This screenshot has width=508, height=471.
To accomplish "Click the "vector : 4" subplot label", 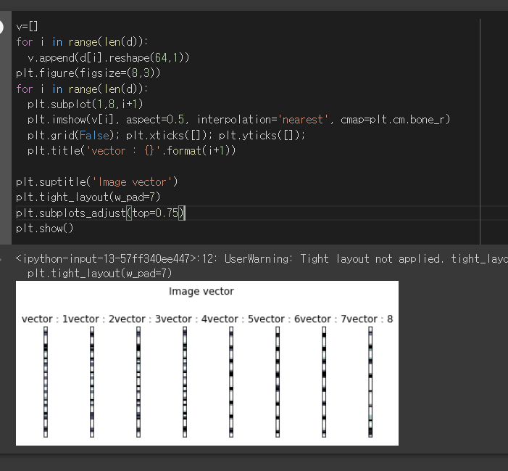I will click(184, 319).
